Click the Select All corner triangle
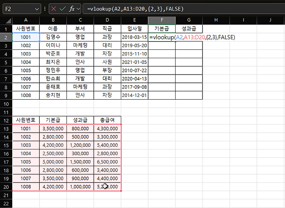The width and height of the screenshot is (285, 208). pos(8,21)
